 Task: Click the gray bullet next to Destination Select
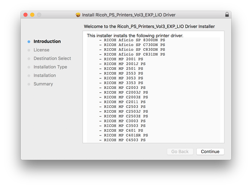pos(29,59)
